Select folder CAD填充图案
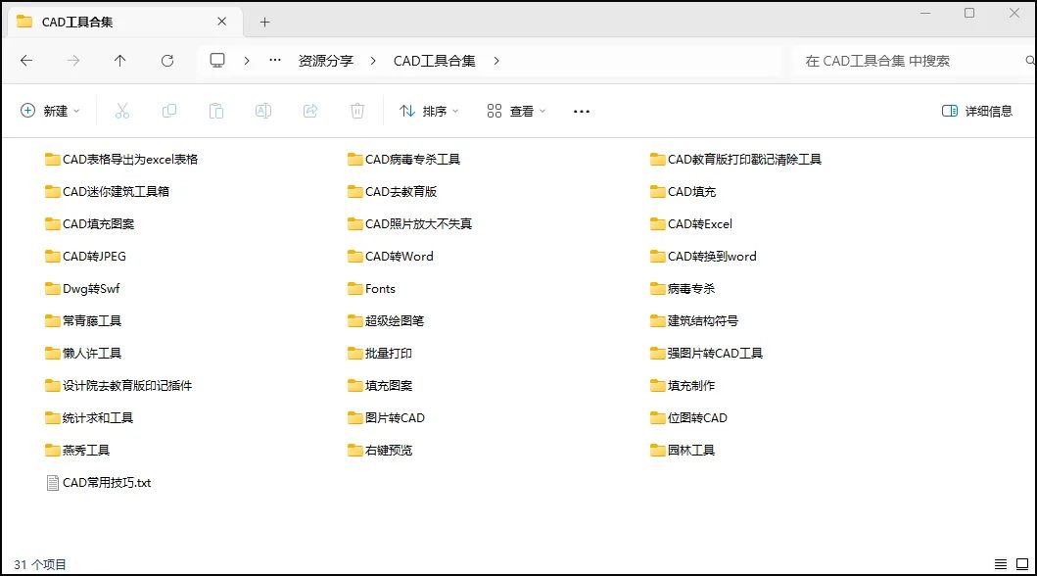Viewport: 1037px width, 576px height. (x=90, y=224)
